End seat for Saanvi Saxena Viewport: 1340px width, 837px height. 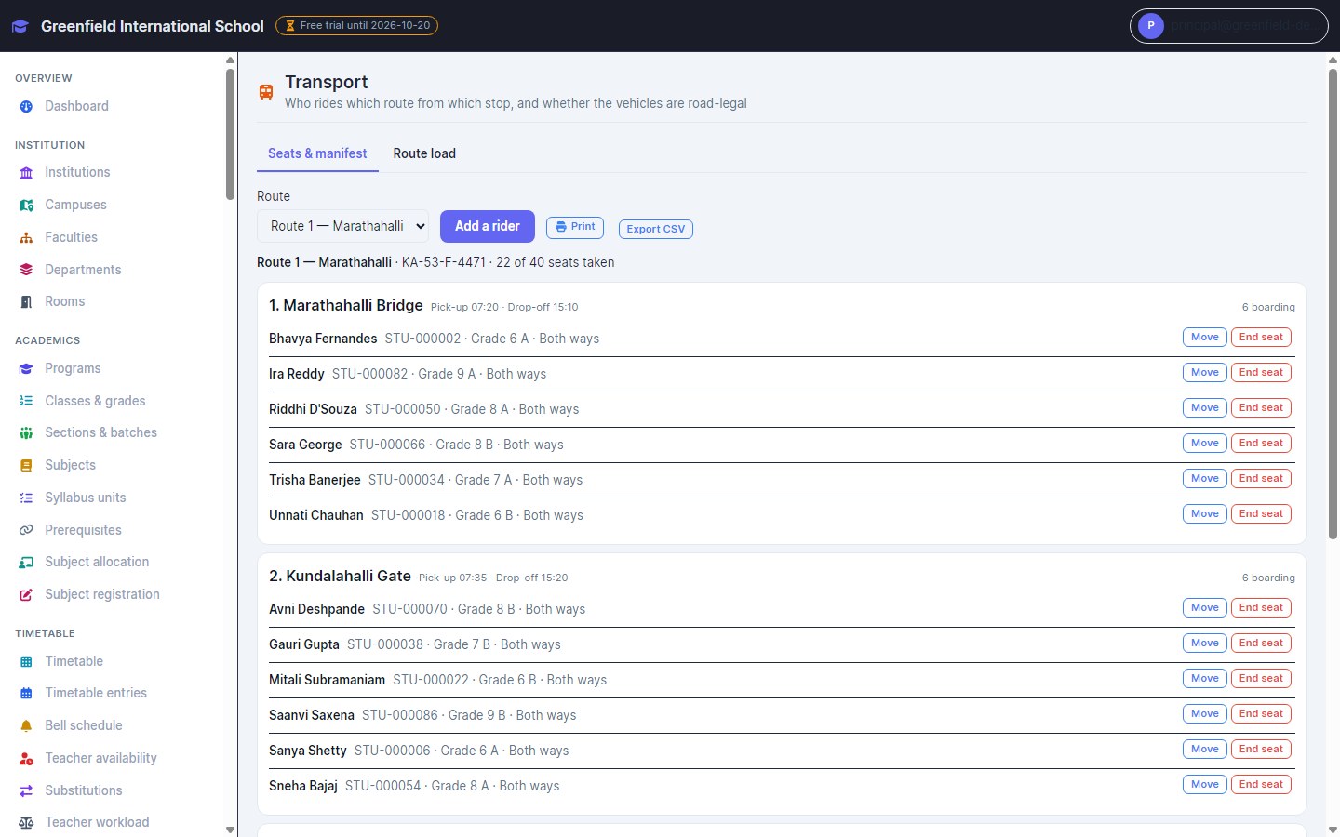coord(1261,714)
